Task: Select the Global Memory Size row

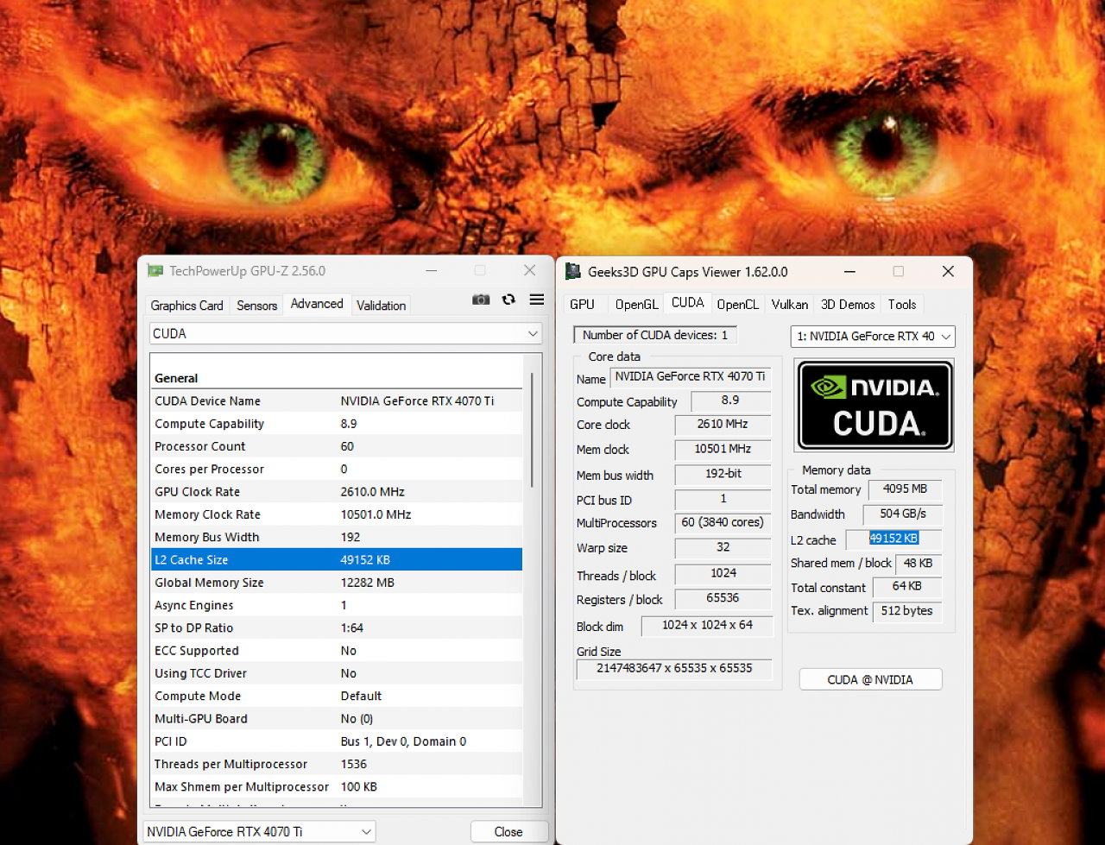Action: [337, 583]
